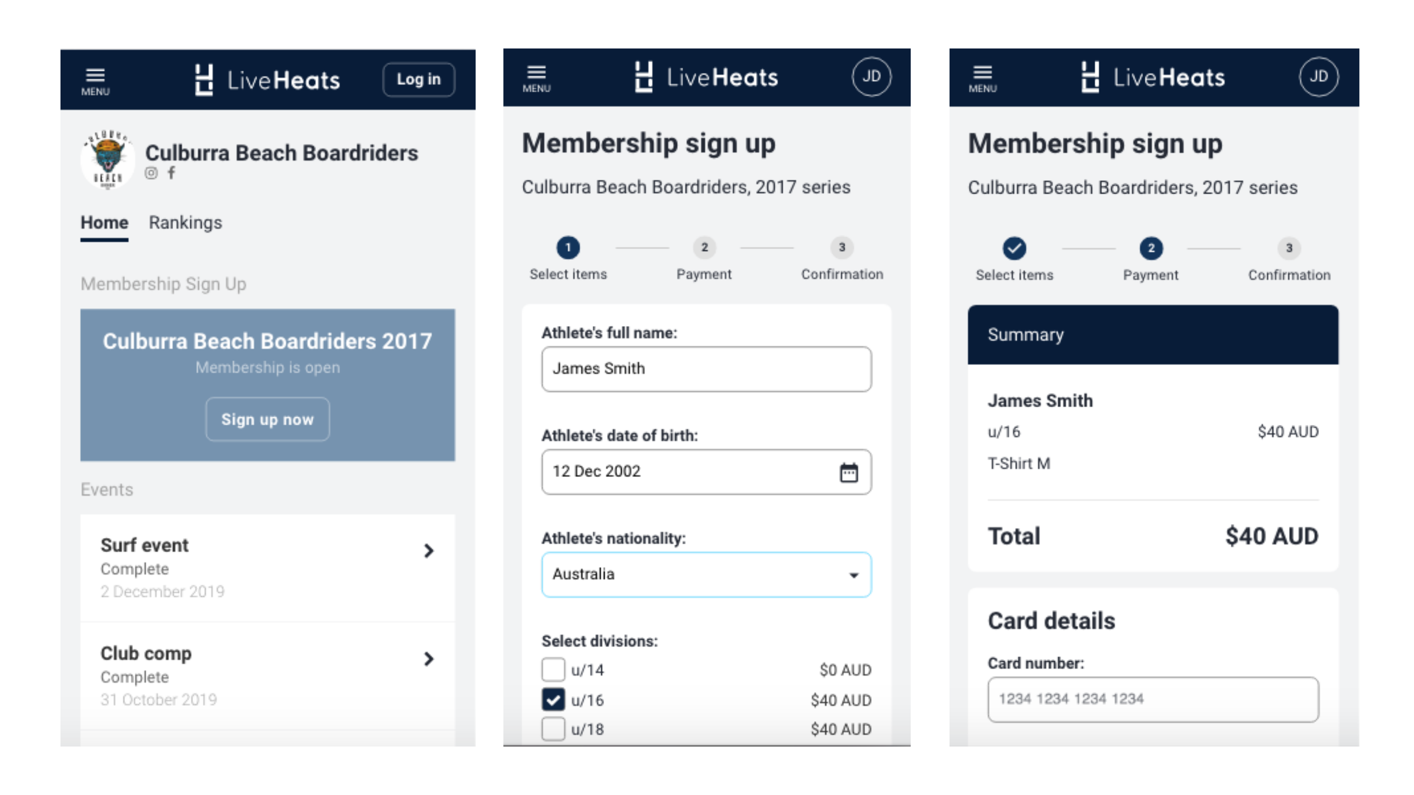
Task: Click the JD avatar on Select items screen
Action: coord(871,77)
